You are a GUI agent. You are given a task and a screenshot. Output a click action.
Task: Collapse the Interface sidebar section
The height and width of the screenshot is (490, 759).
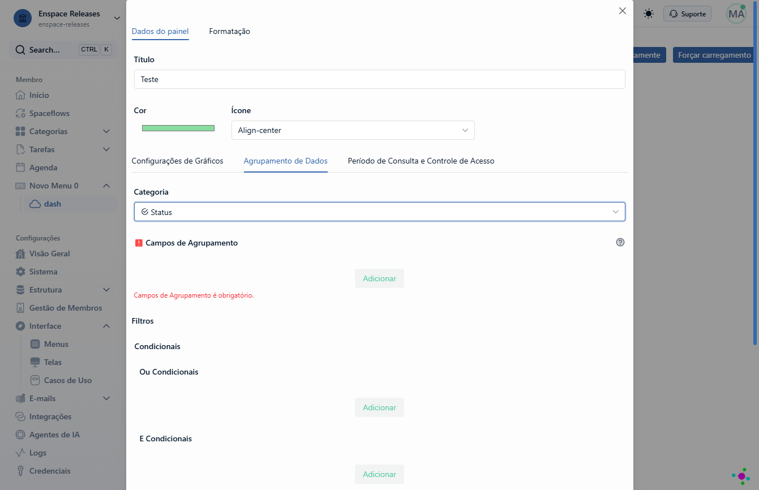[x=106, y=326]
